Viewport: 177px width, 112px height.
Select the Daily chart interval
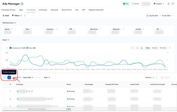(x=148, y=48)
